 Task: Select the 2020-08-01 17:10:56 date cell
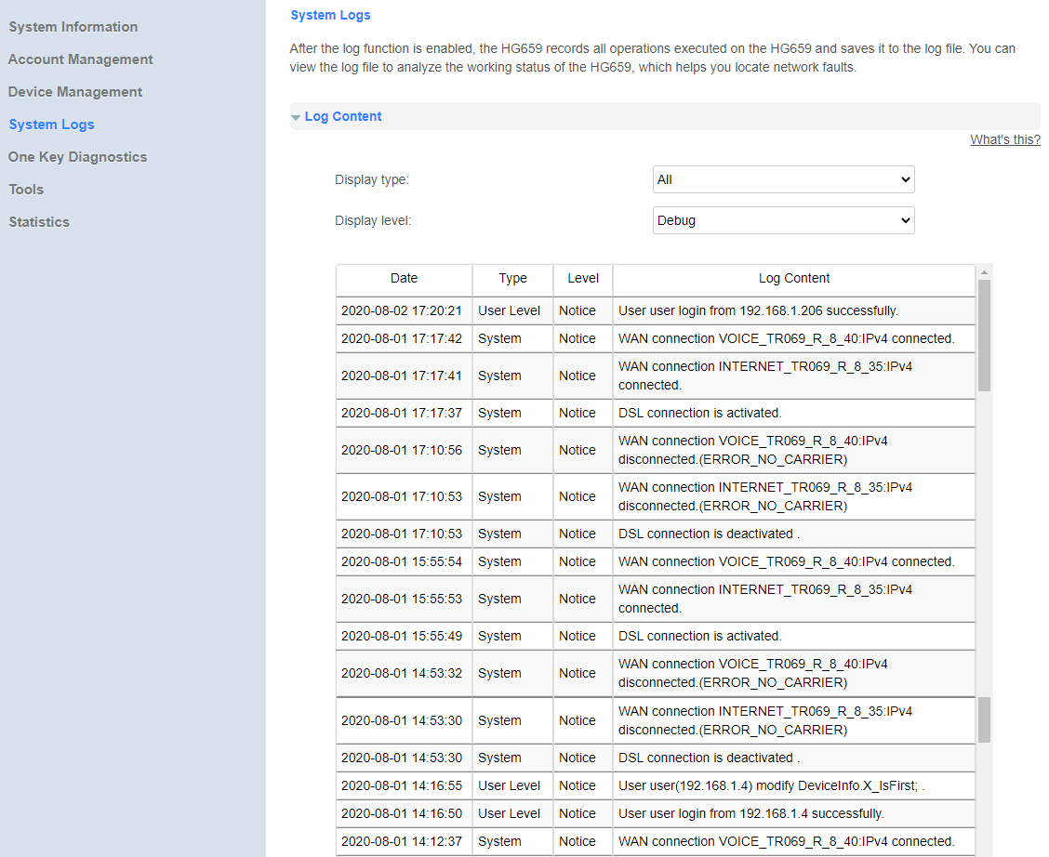point(405,450)
